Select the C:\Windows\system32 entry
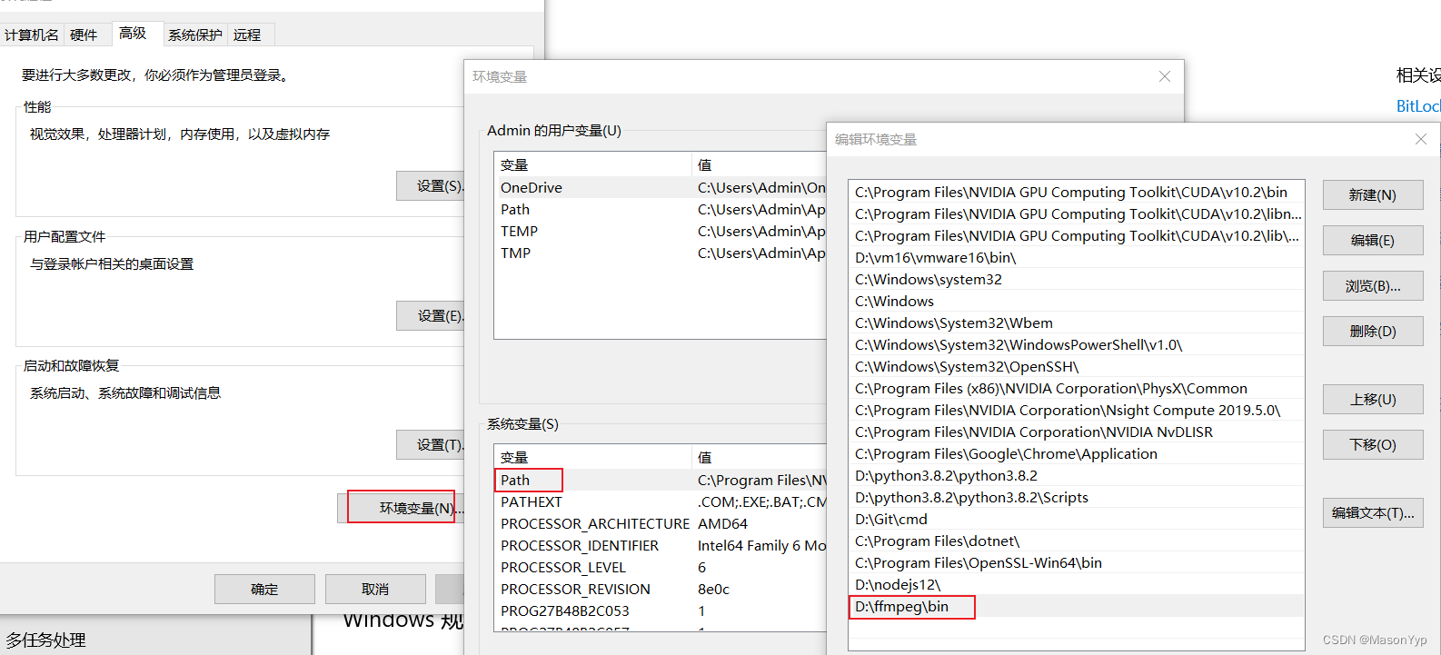The image size is (1441, 655). [1077, 279]
